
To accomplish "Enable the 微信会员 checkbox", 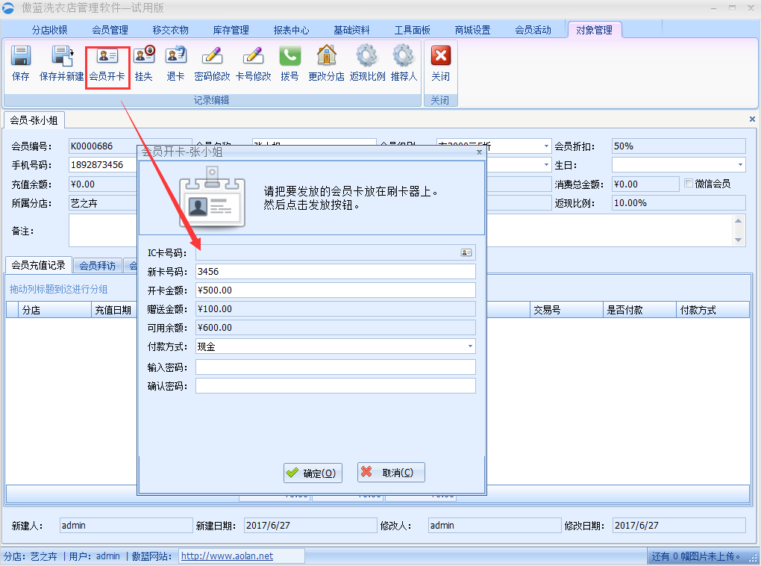I will [689, 184].
